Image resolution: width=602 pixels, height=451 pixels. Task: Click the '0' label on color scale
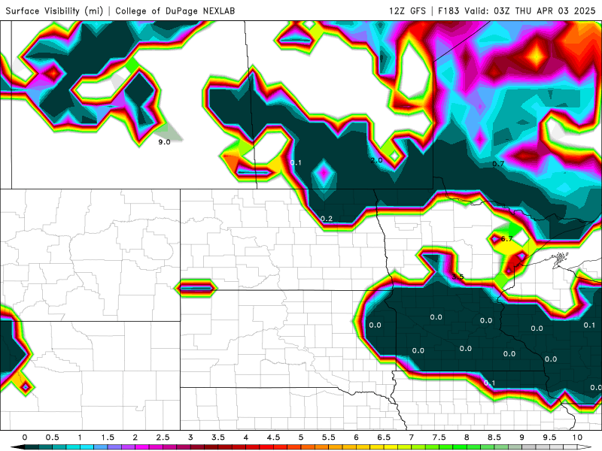tap(25, 437)
